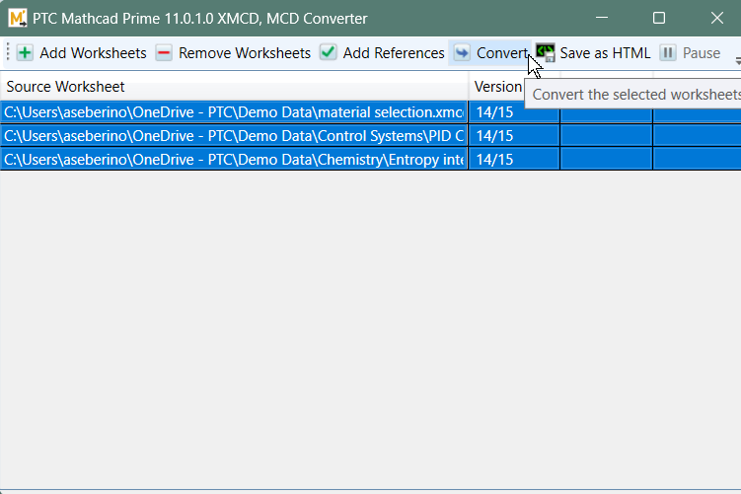Click the Convert arrow icon
Image resolution: width=741 pixels, height=494 pixels.
click(x=462, y=53)
